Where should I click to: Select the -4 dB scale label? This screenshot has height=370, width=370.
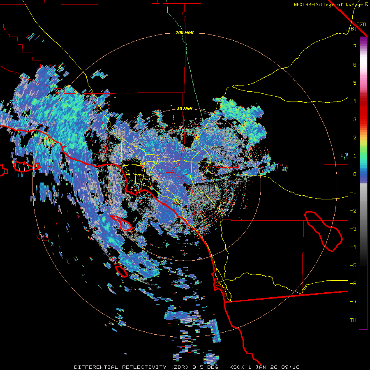[353, 247]
